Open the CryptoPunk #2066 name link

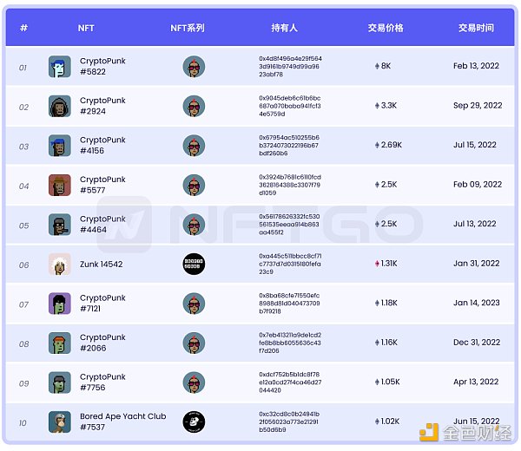coord(102,343)
